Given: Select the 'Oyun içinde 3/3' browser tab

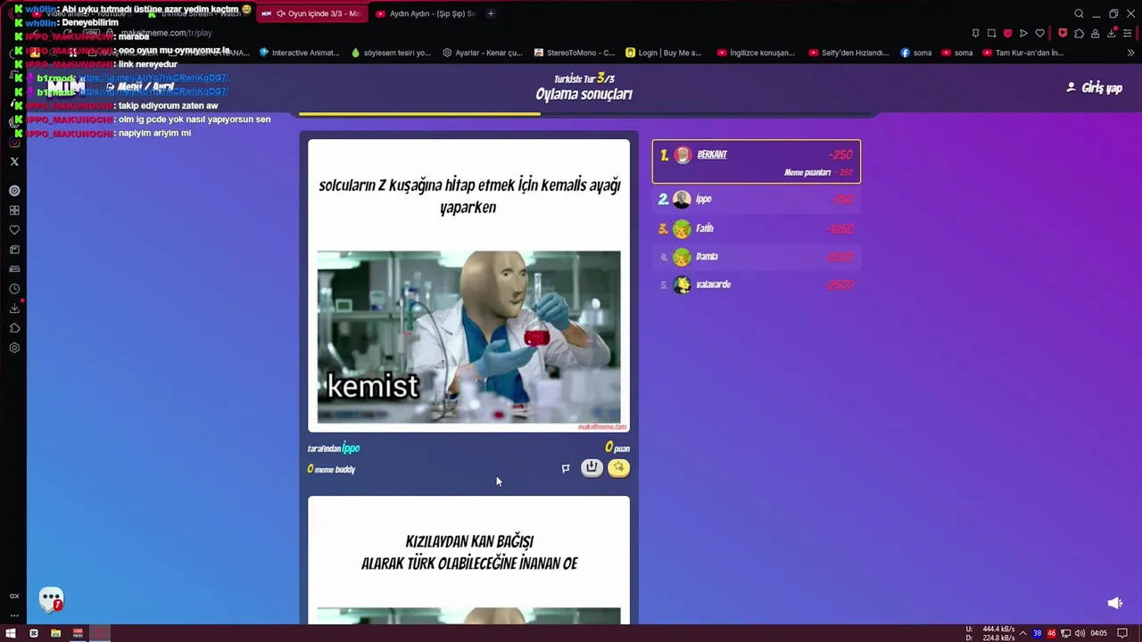Looking at the screenshot, I should coord(311,13).
